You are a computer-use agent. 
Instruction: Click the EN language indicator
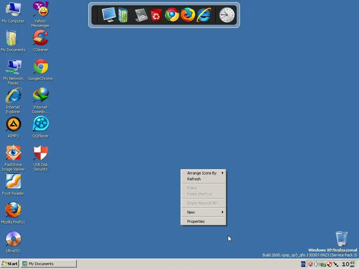[x=303, y=264]
